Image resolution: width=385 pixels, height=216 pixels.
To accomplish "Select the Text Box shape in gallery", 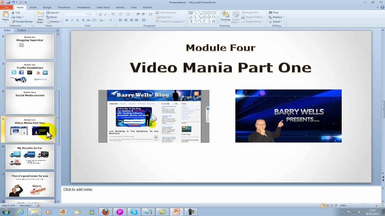I will [191, 13].
